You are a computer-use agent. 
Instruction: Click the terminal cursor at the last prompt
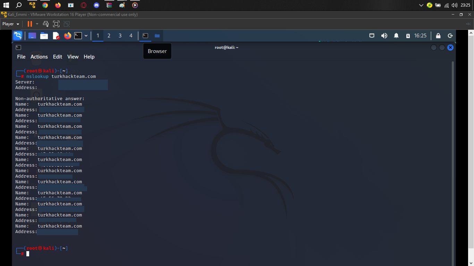click(x=28, y=254)
